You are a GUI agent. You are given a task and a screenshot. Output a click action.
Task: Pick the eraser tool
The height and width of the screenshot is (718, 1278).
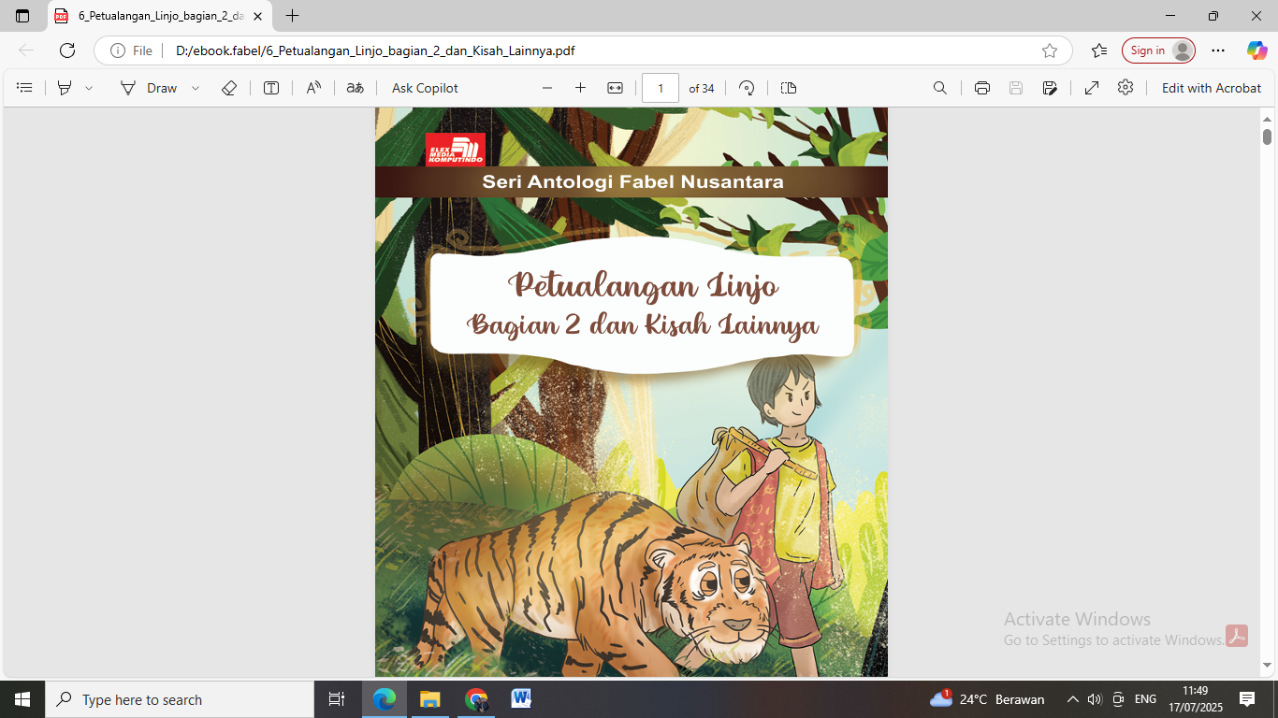click(x=228, y=87)
